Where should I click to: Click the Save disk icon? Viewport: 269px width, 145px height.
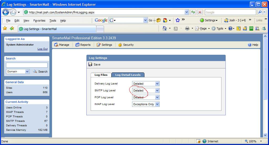click(90, 64)
